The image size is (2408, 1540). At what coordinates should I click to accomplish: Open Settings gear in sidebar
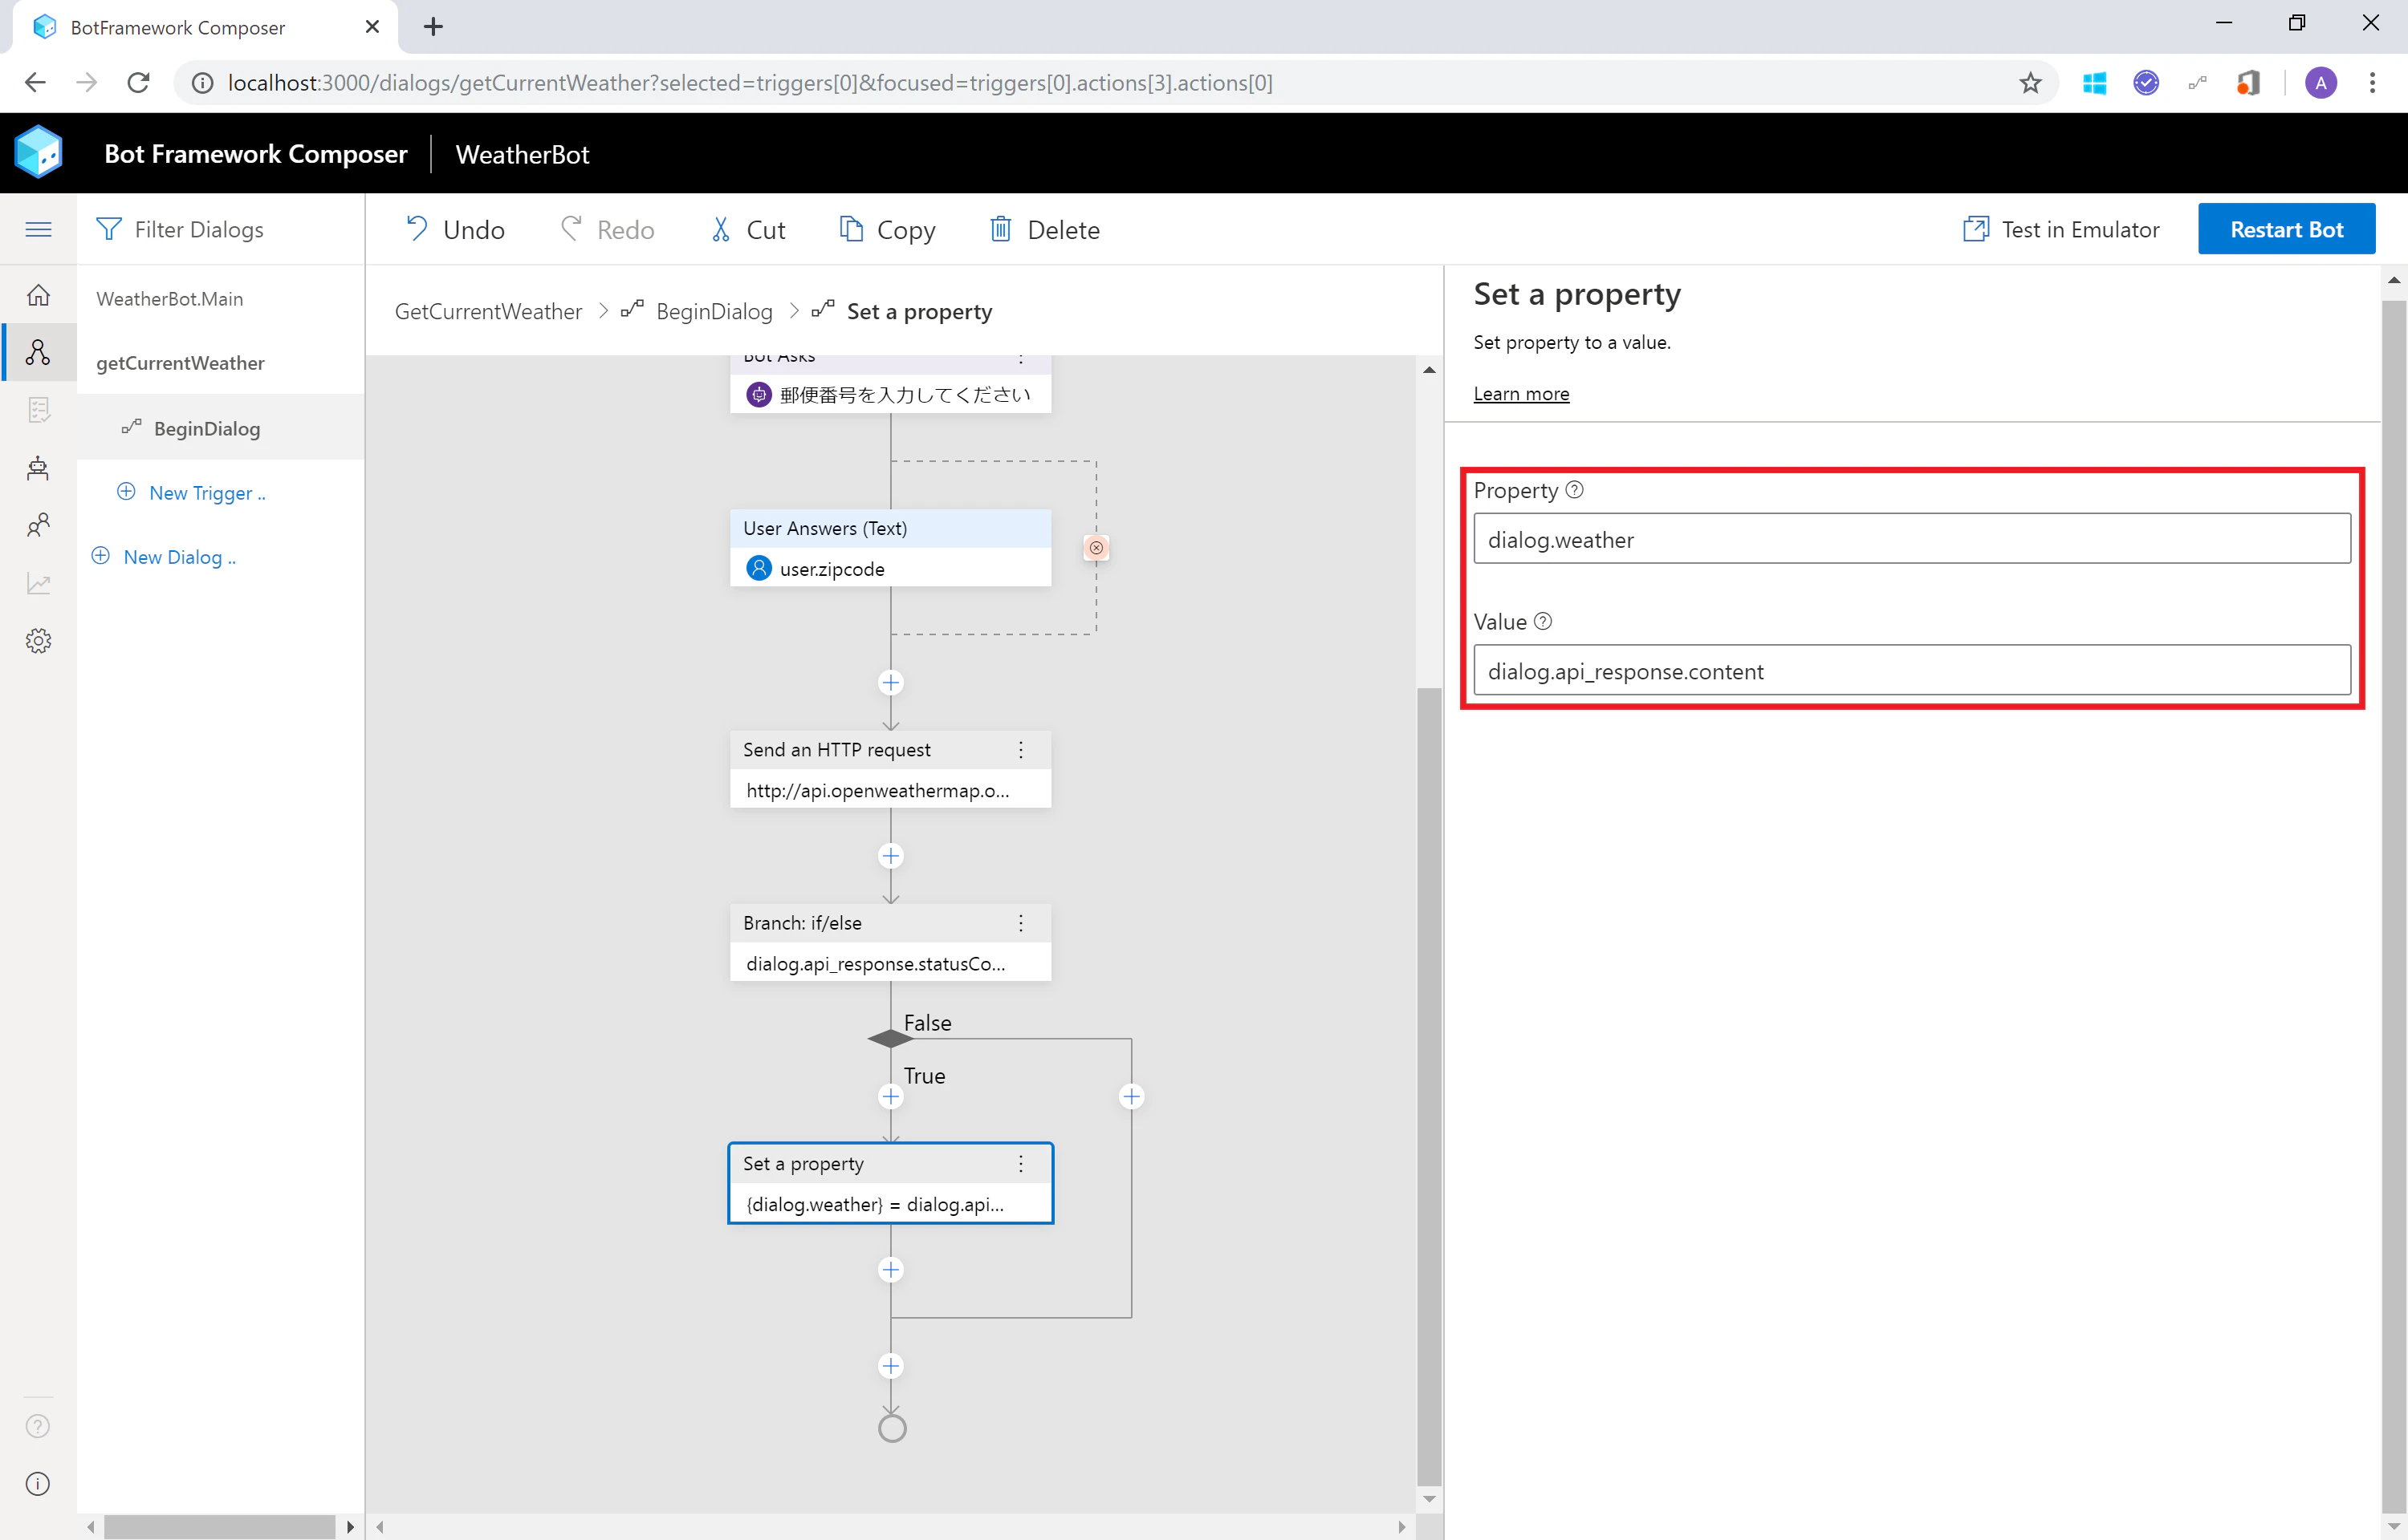pyautogui.click(x=38, y=641)
